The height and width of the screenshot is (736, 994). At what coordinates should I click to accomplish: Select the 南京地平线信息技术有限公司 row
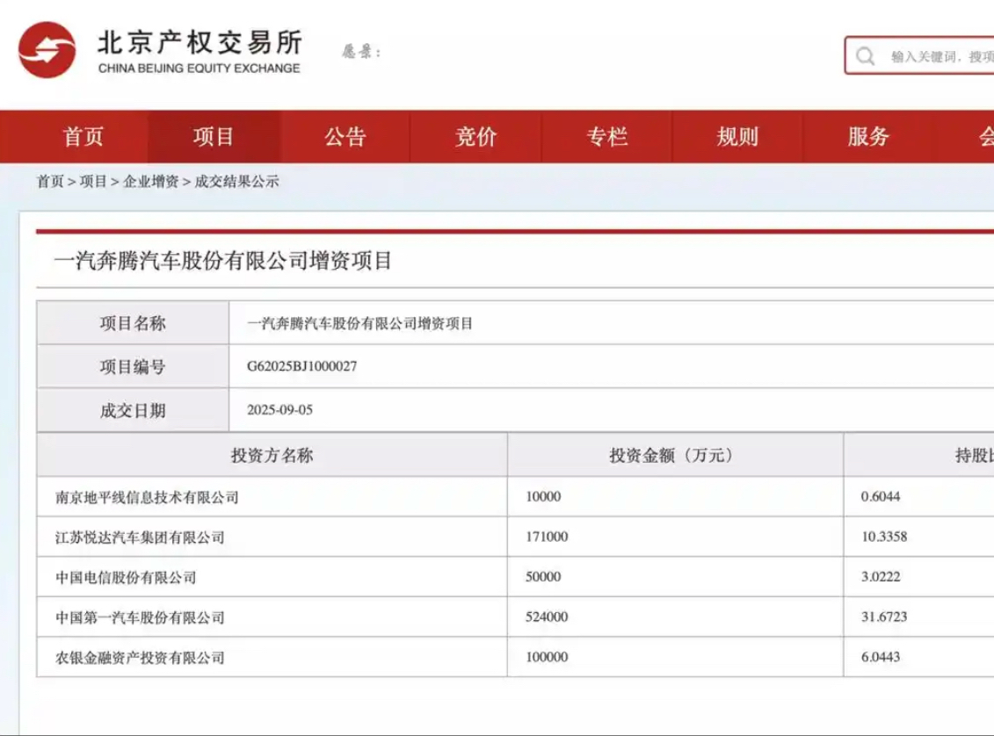(x=147, y=497)
